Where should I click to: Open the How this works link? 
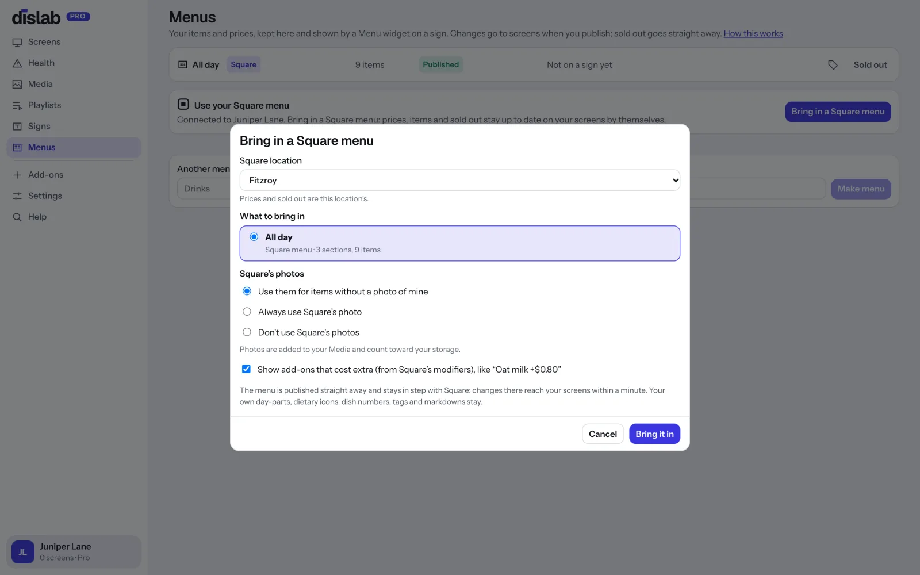coord(753,33)
